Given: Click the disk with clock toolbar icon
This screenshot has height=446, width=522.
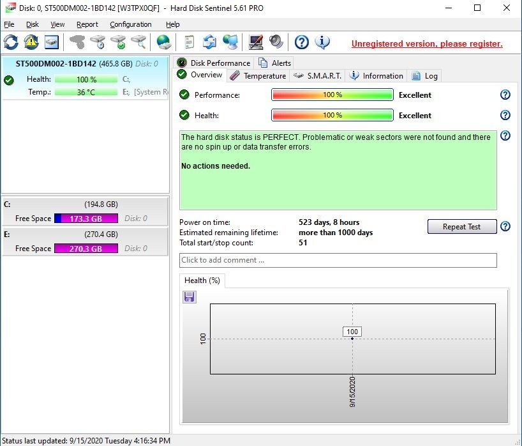Looking at the screenshot, I should pos(98,42).
